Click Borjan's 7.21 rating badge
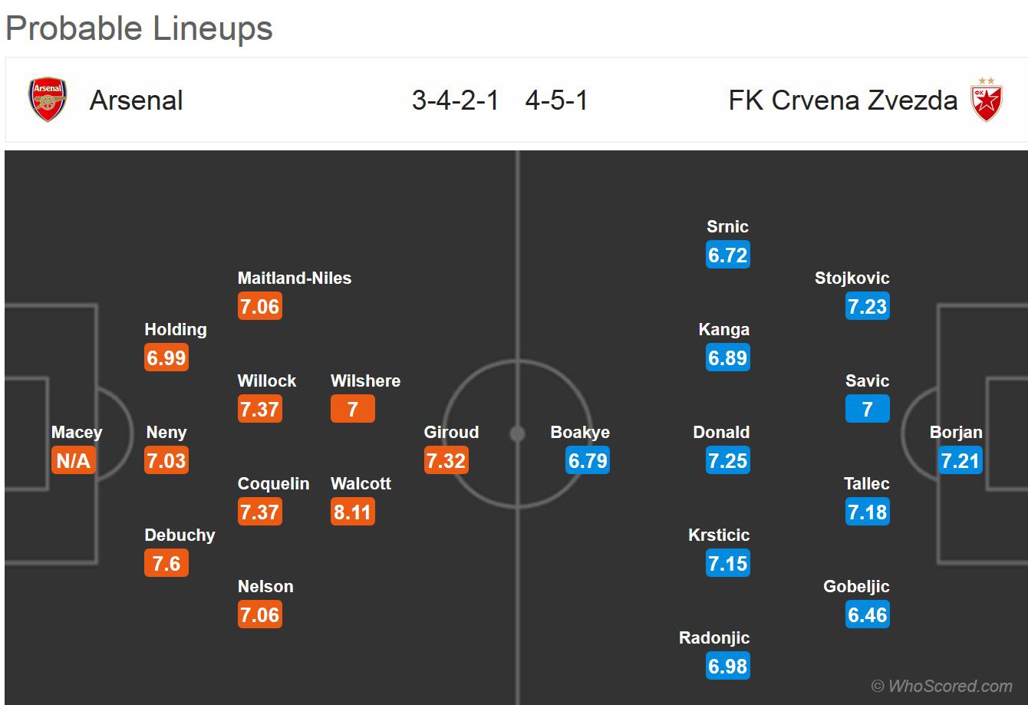The width and height of the screenshot is (1028, 705). tap(960, 460)
